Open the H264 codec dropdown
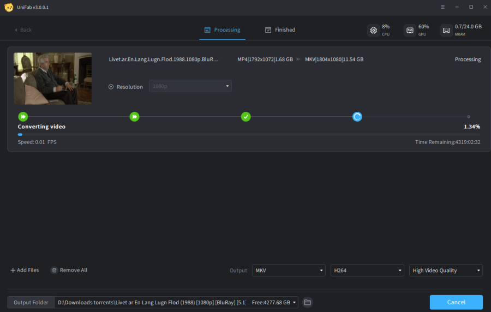 point(367,271)
